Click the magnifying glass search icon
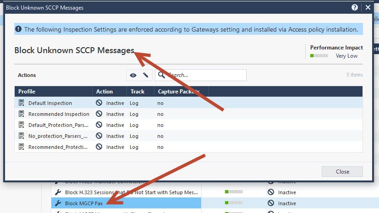The width and height of the screenshot is (379, 213). pyautogui.click(x=161, y=75)
